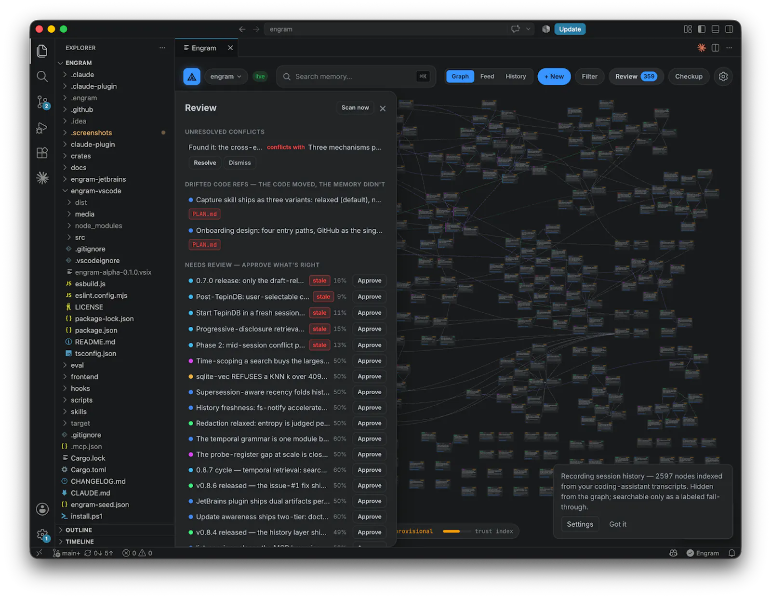Resolve the unresolved conflict
Viewport: 771px width, 598px height.
click(x=205, y=163)
